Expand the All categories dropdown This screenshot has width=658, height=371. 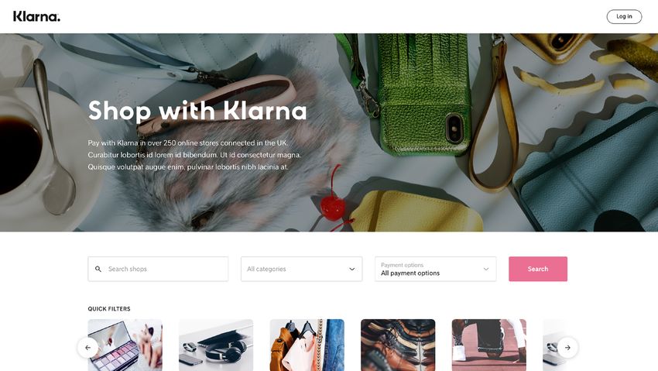301,269
